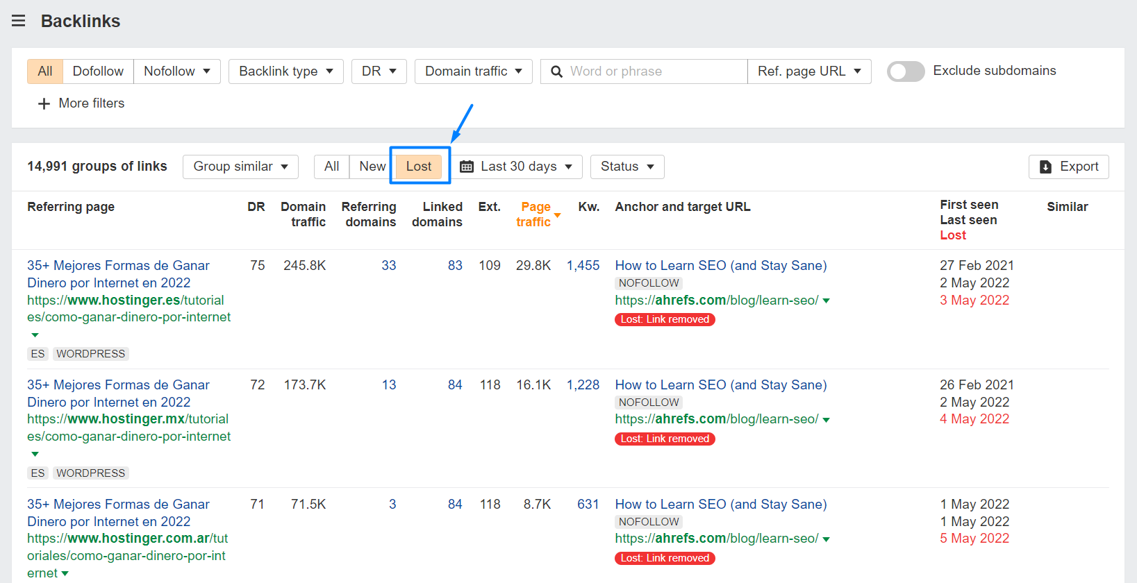
Task: Click keywords value 1,455
Action: (x=583, y=266)
